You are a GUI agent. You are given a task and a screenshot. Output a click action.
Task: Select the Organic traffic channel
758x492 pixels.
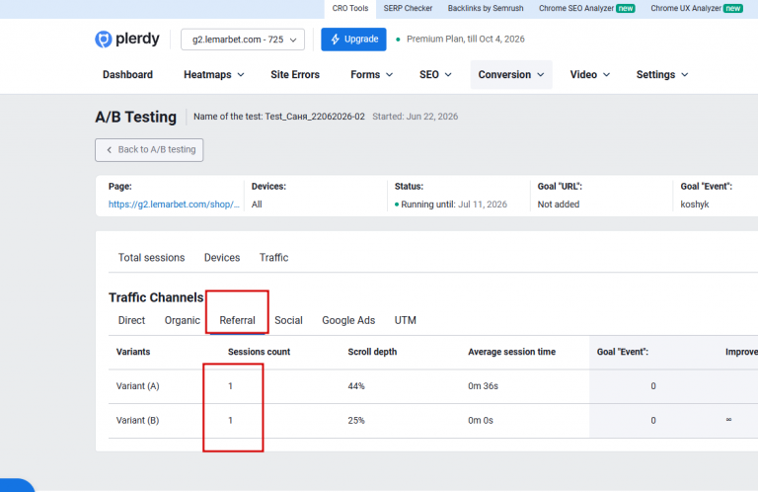[x=183, y=320]
